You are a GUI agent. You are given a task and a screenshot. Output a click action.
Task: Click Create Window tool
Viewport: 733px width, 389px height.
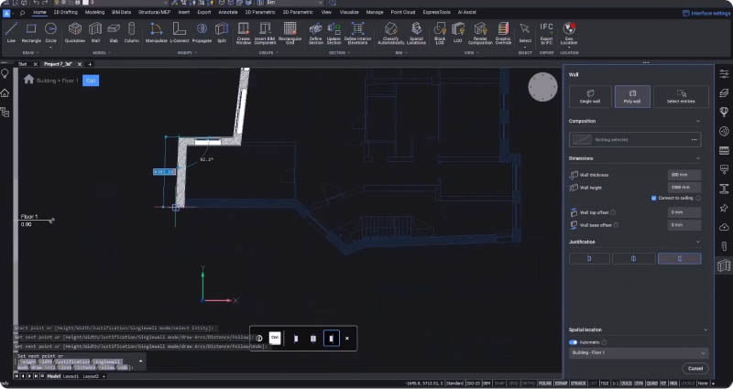pos(244,33)
